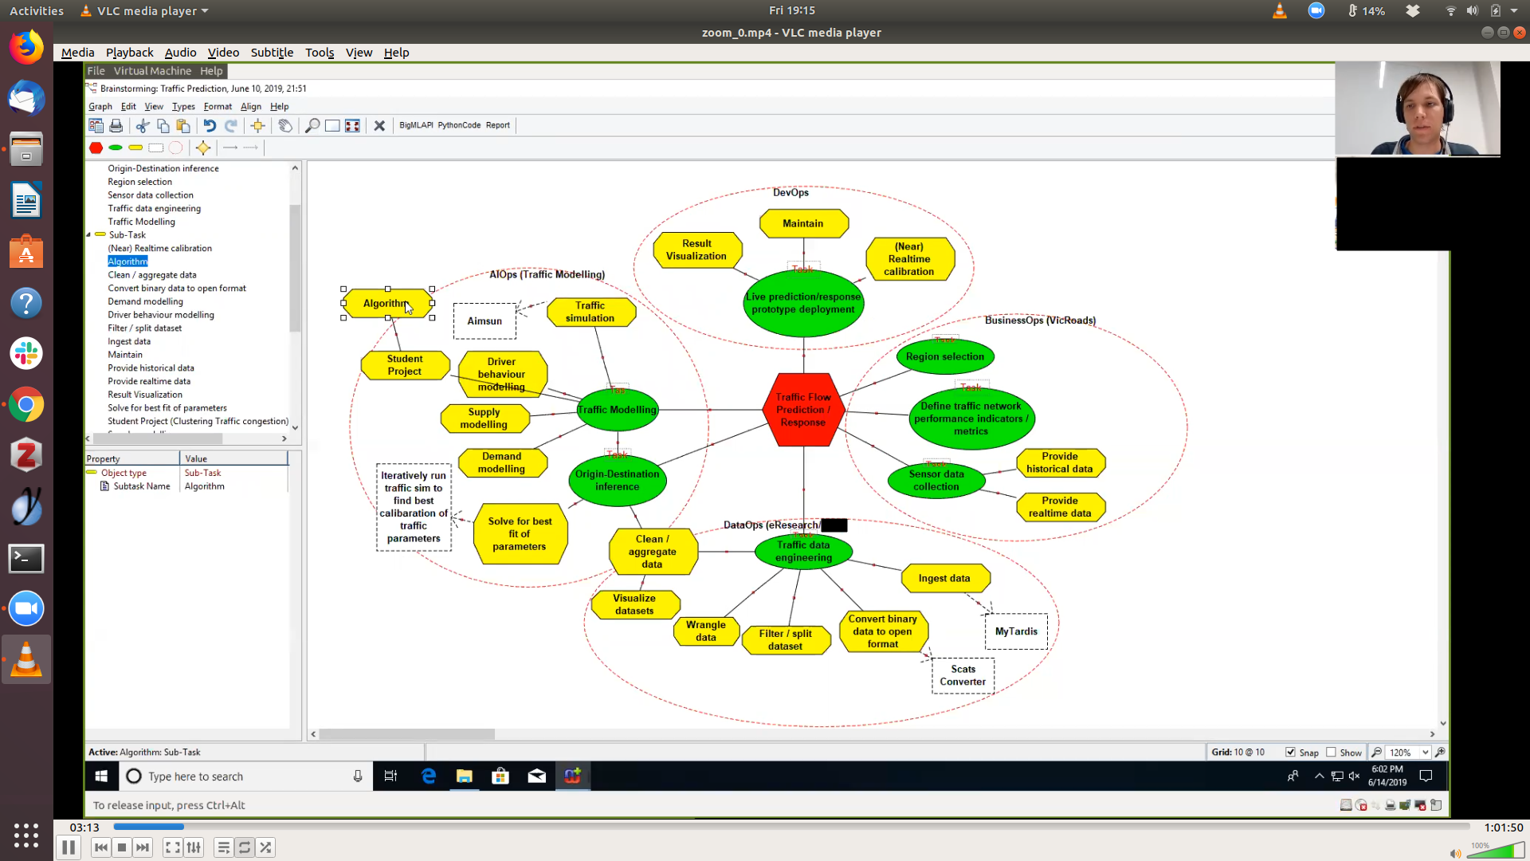Image resolution: width=1530 pixels, height=861 pixels.
Task: Toggle the loop playback button
Action: click(245, 847)
